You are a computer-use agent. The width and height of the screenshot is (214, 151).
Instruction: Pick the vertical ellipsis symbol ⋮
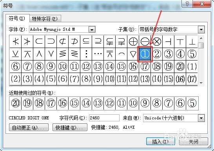(86, 54)
